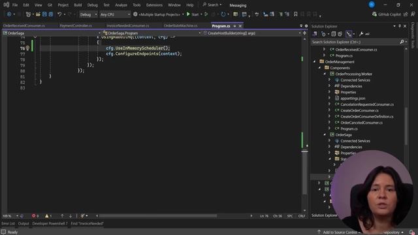
Task: Open GitHub Copilot
Action: 387,14
